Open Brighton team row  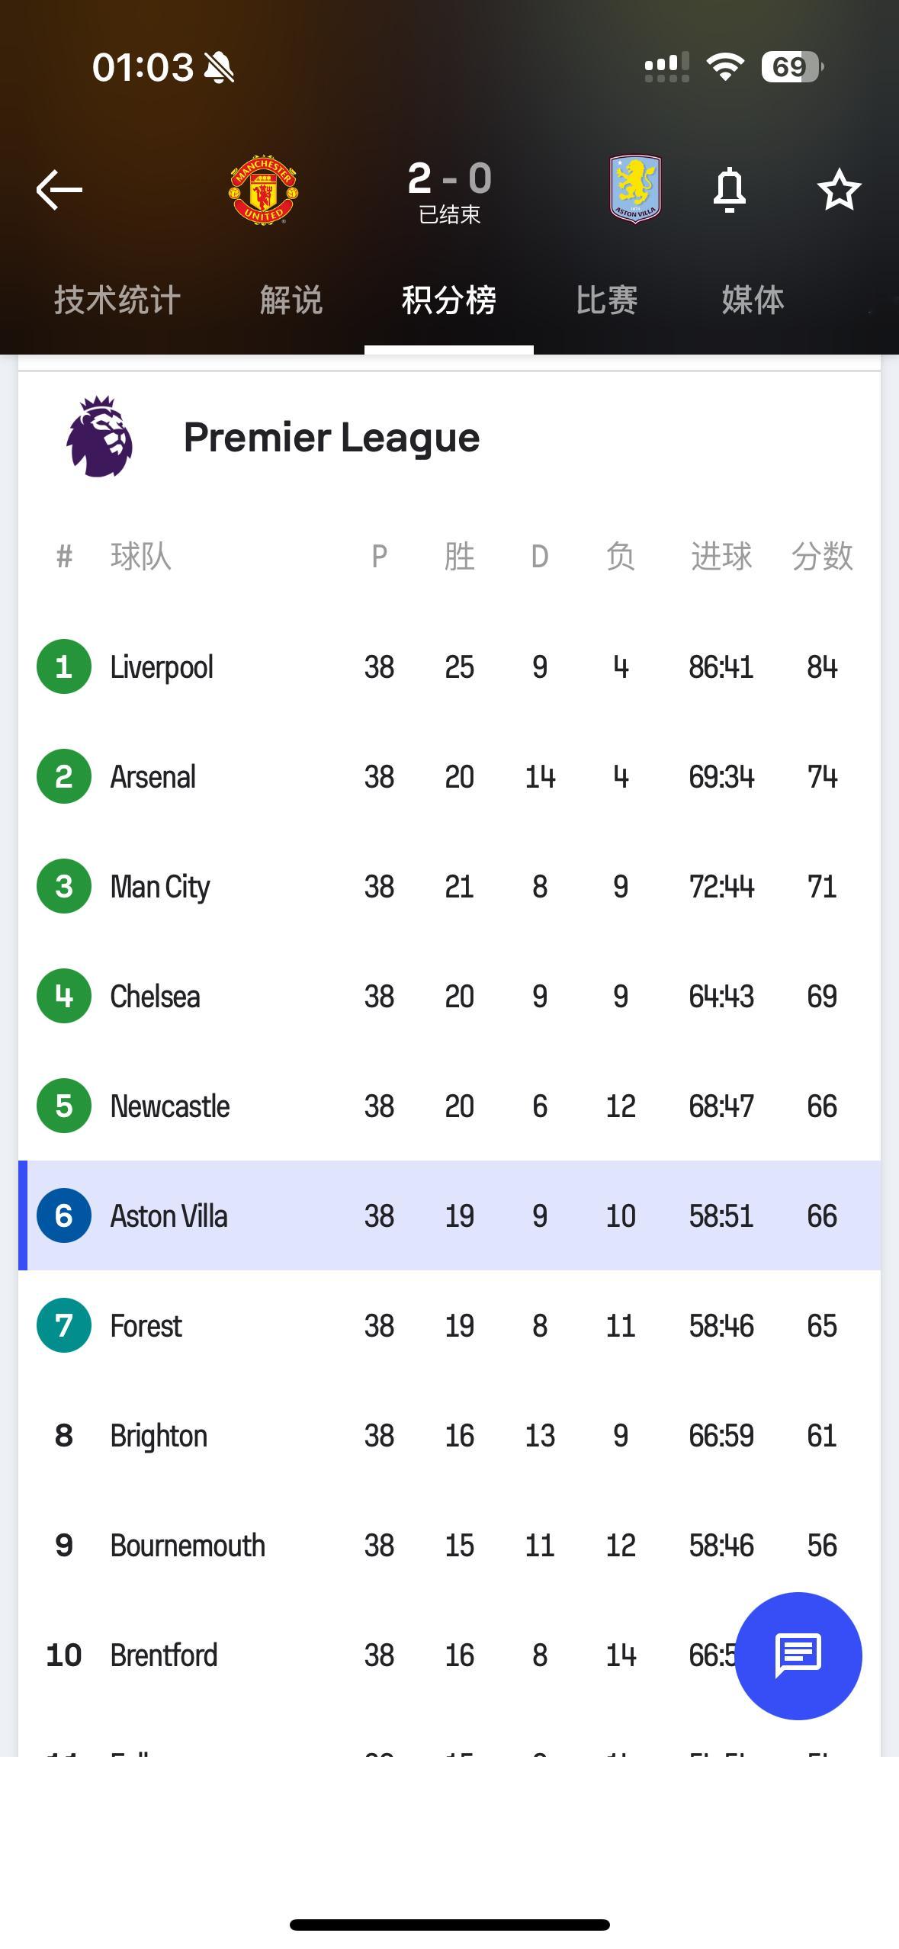pos(449,1435)
